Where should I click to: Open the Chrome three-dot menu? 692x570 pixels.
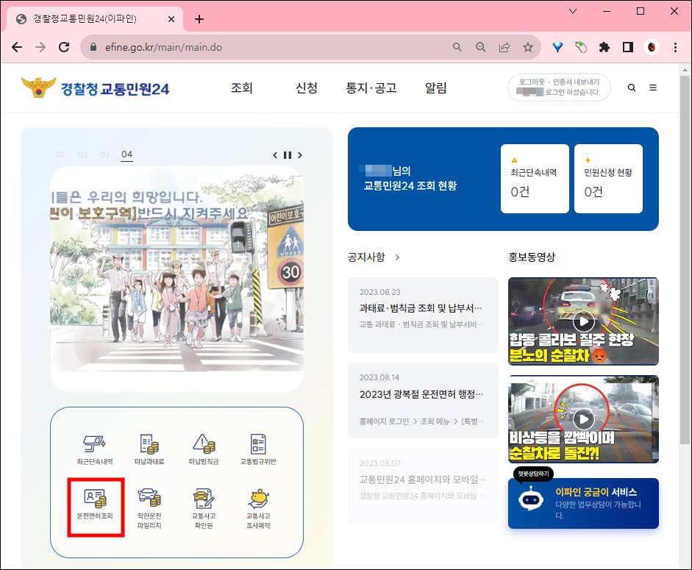click(x=675, y=47)
